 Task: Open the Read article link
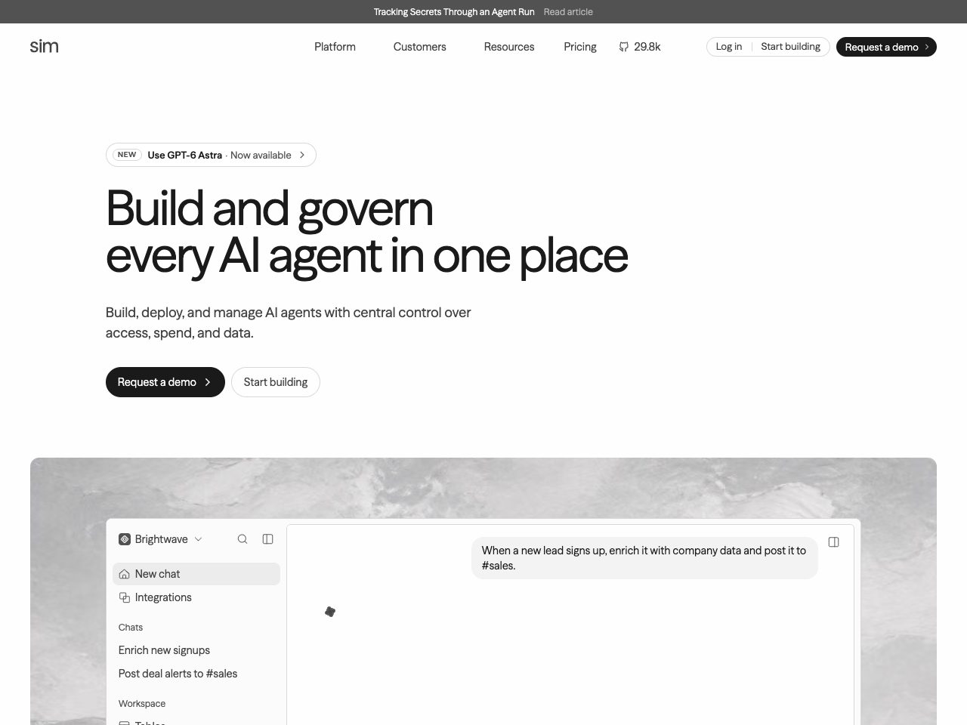click(568, 12)
